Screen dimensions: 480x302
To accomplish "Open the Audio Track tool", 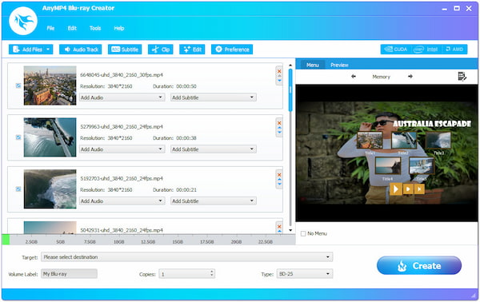I will click(81, 50).
